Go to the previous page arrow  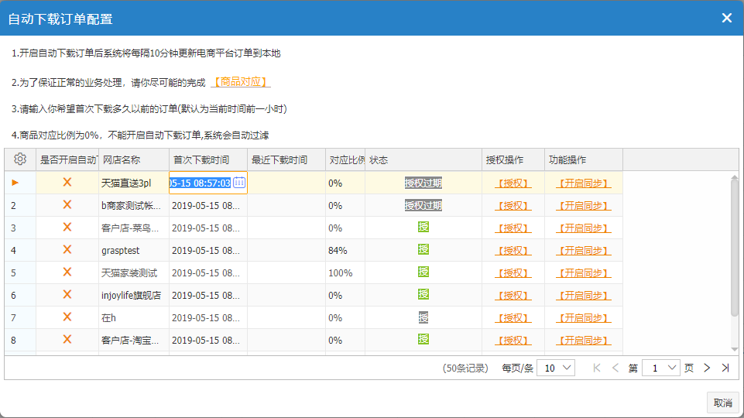click(615, 368)
